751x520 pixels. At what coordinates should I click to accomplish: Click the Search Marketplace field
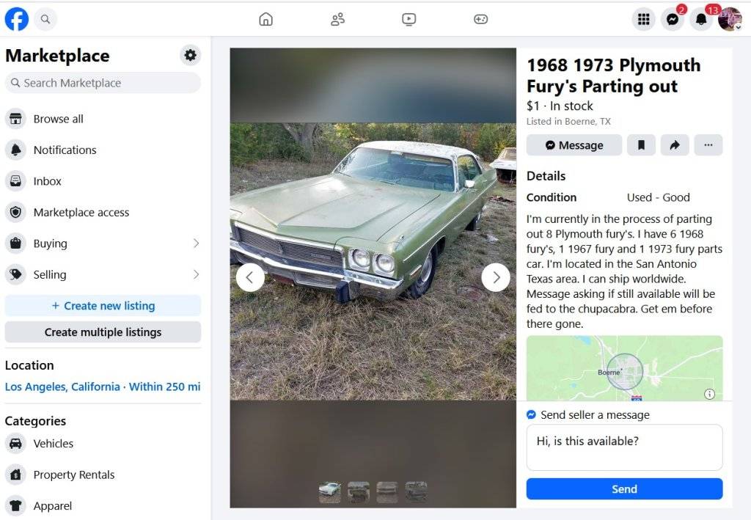(x=103, y=83)
